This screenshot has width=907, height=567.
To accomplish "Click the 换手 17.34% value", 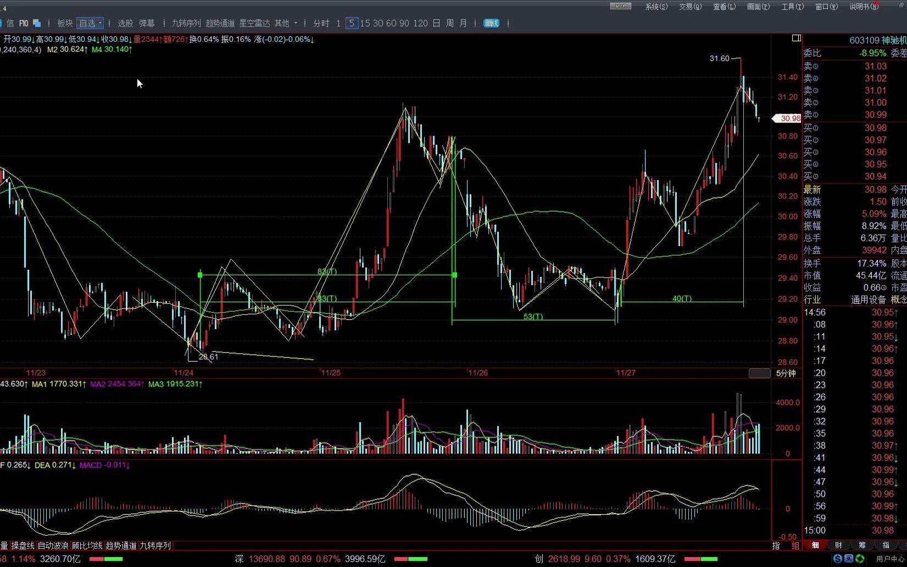I will pyautogui.click(x=872, y=263).
